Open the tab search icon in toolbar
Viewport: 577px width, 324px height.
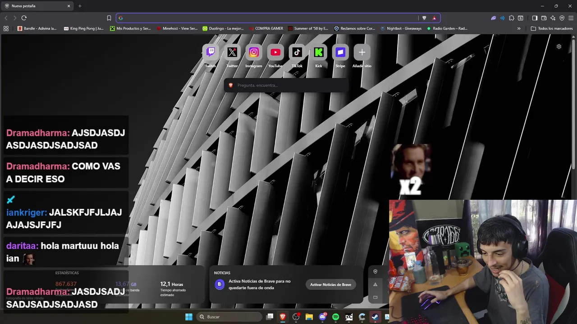click(520, 18)
